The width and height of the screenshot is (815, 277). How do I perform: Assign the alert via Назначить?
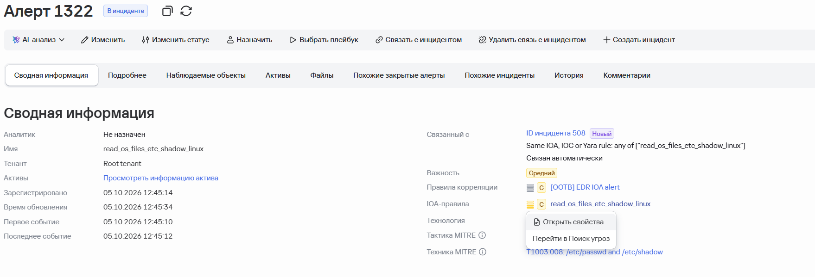click(249, 40)
